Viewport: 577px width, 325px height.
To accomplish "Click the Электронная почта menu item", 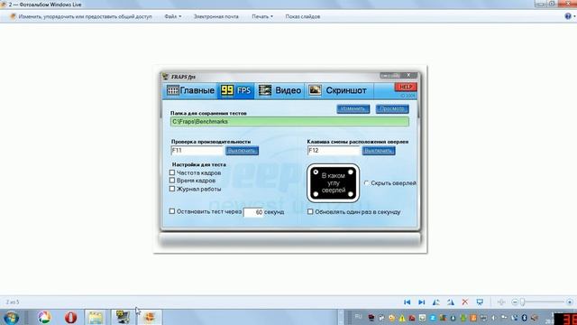I will click(216, 16).
